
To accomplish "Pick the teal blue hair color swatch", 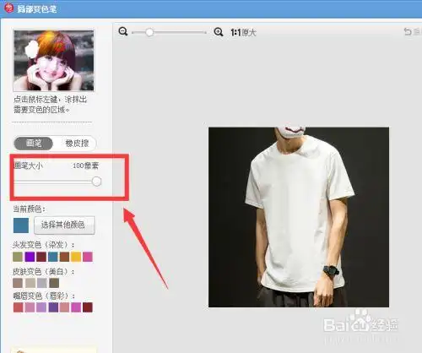I will 52,257.
